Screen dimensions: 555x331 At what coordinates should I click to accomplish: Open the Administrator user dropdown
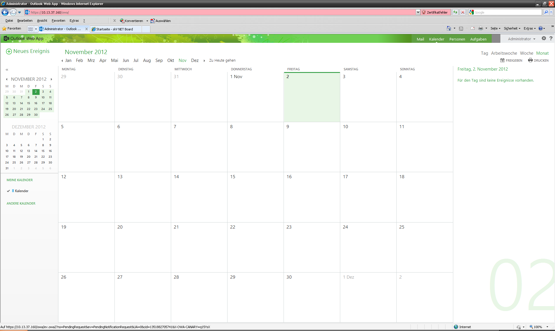521,39
